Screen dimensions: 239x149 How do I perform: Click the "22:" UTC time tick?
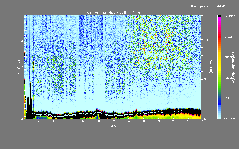(x=188, y=121)
